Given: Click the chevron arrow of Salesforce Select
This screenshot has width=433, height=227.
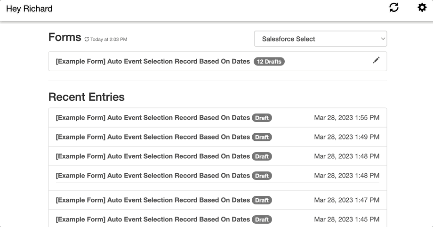Looking at the screenshot, I should (383, 39).
